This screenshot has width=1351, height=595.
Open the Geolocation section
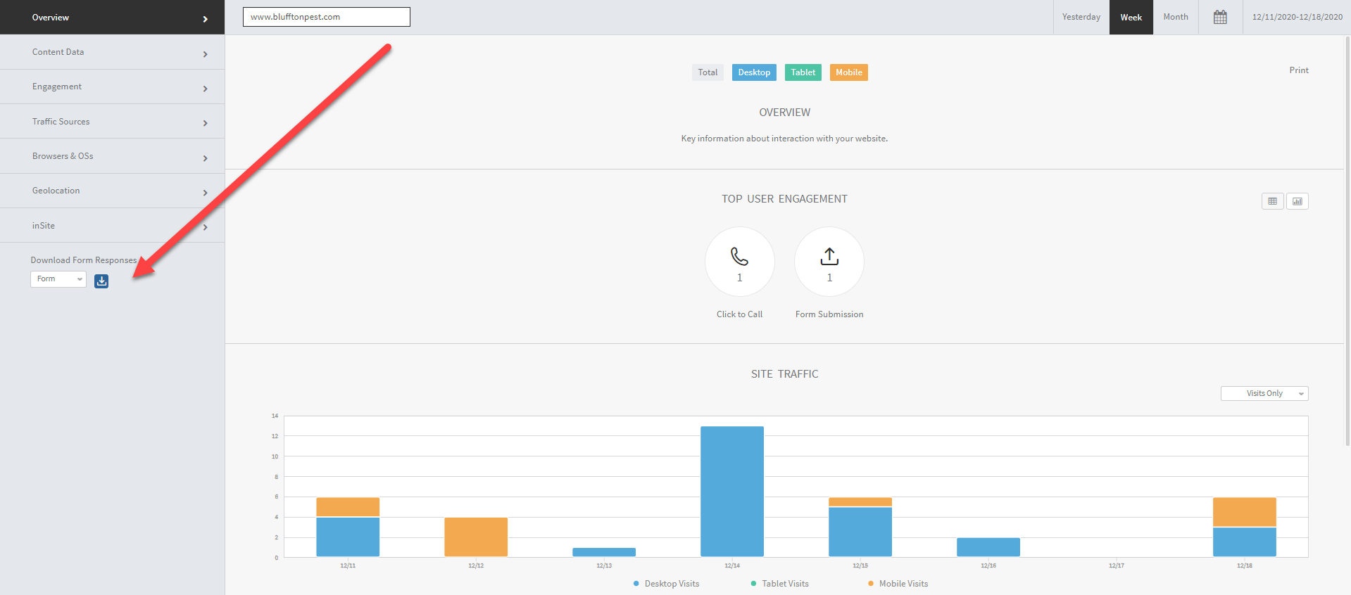113,191
